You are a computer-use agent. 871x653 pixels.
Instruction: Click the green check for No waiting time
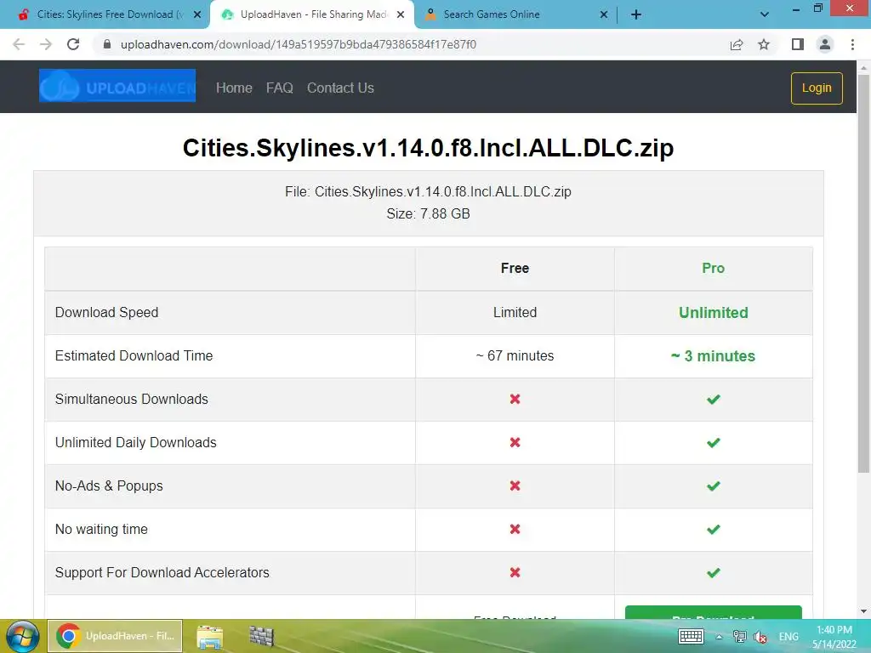click(x=714, y=529)
